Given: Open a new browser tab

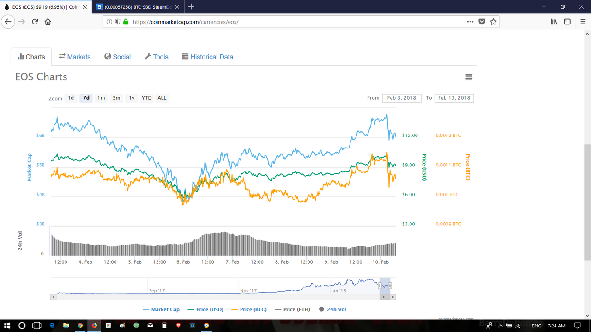Looking at the screenshot, I should 191,7.
